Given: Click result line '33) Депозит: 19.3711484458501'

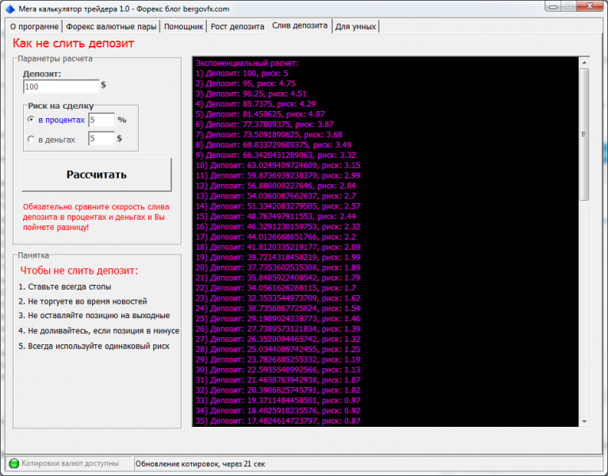Looking at the screenshot, I should click(x=277, y=401).
